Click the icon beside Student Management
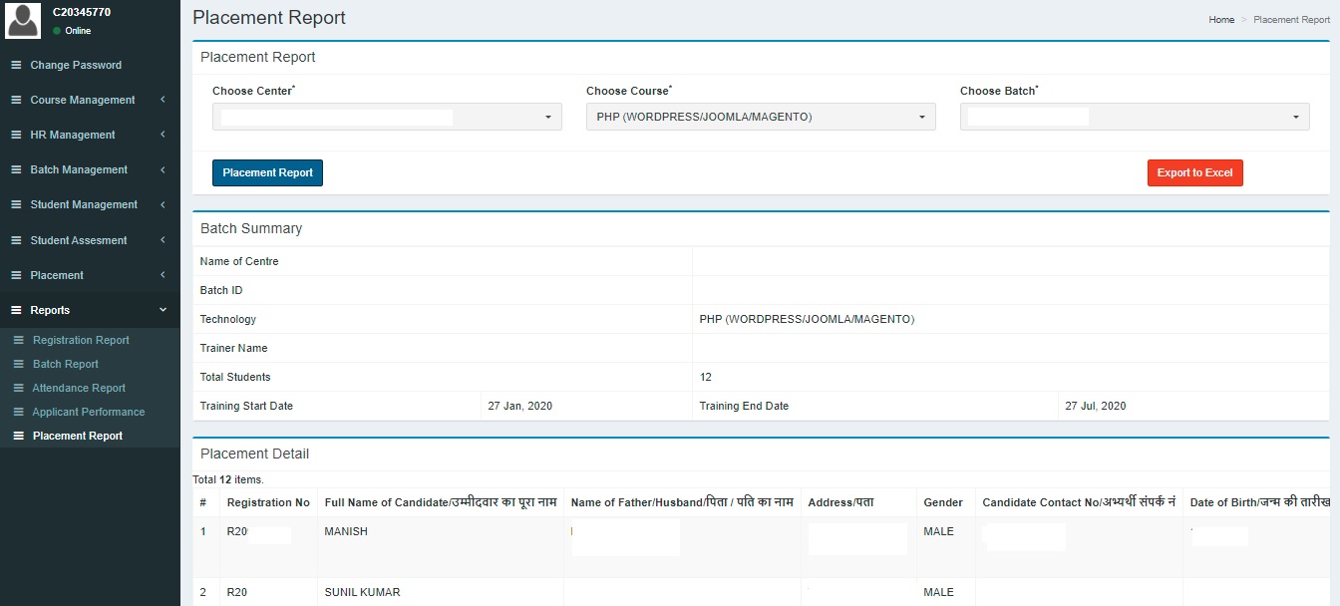Screen dimensions: 1340x606 (16, 204)
